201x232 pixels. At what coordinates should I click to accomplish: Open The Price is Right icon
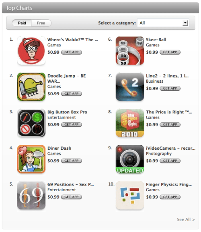[130, 123]
